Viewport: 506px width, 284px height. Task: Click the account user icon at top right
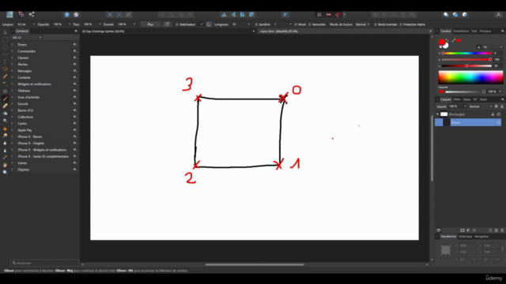pyautogui.click(x=498, y=14)
